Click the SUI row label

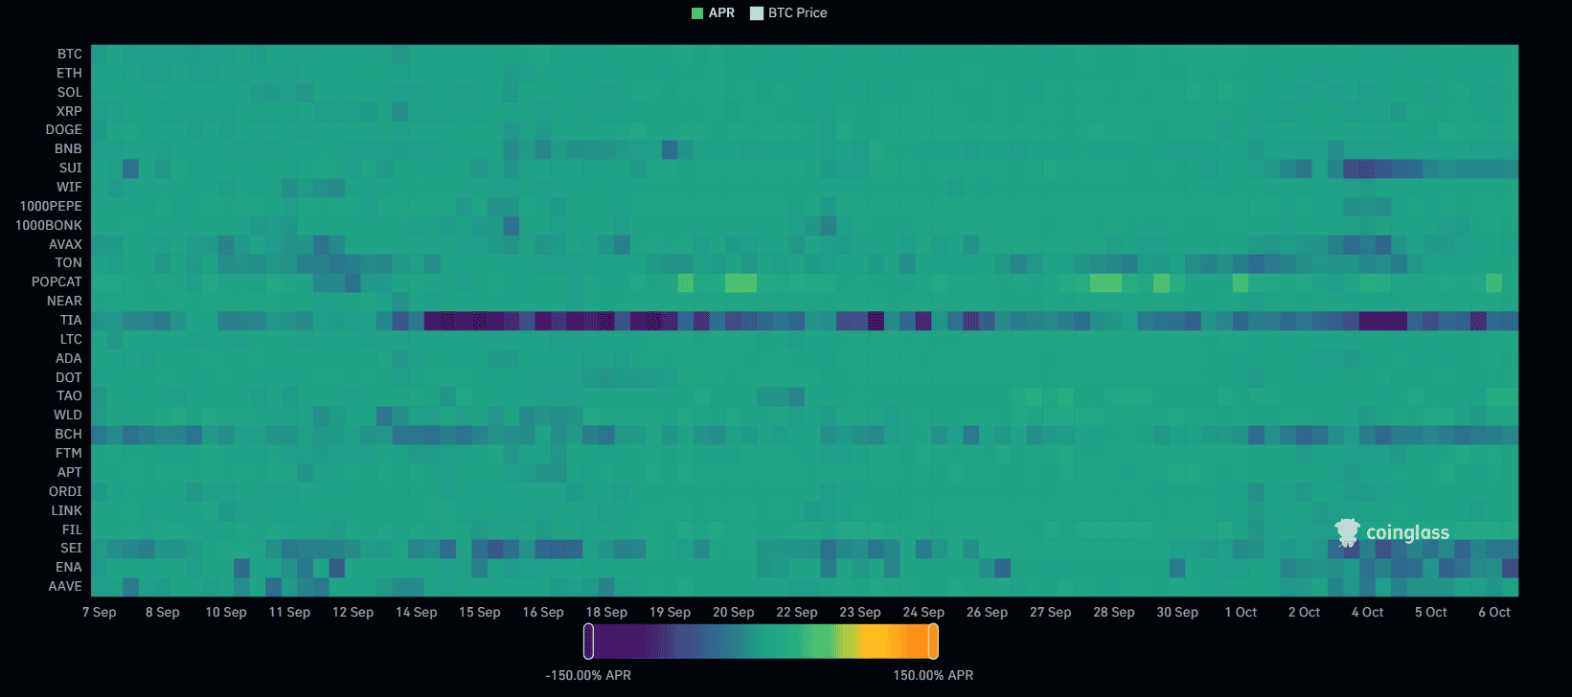point(71,168)
